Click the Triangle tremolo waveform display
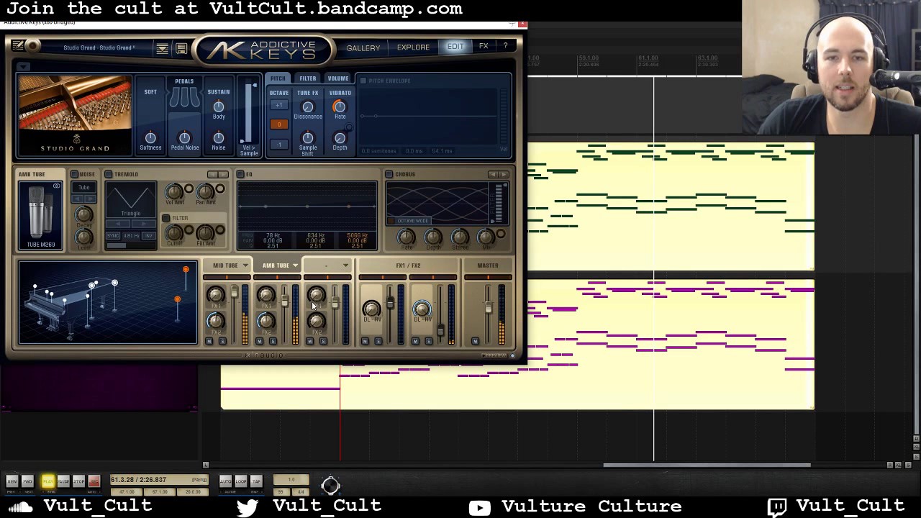The height and width of the screenshot is (518, 921). 131,199
